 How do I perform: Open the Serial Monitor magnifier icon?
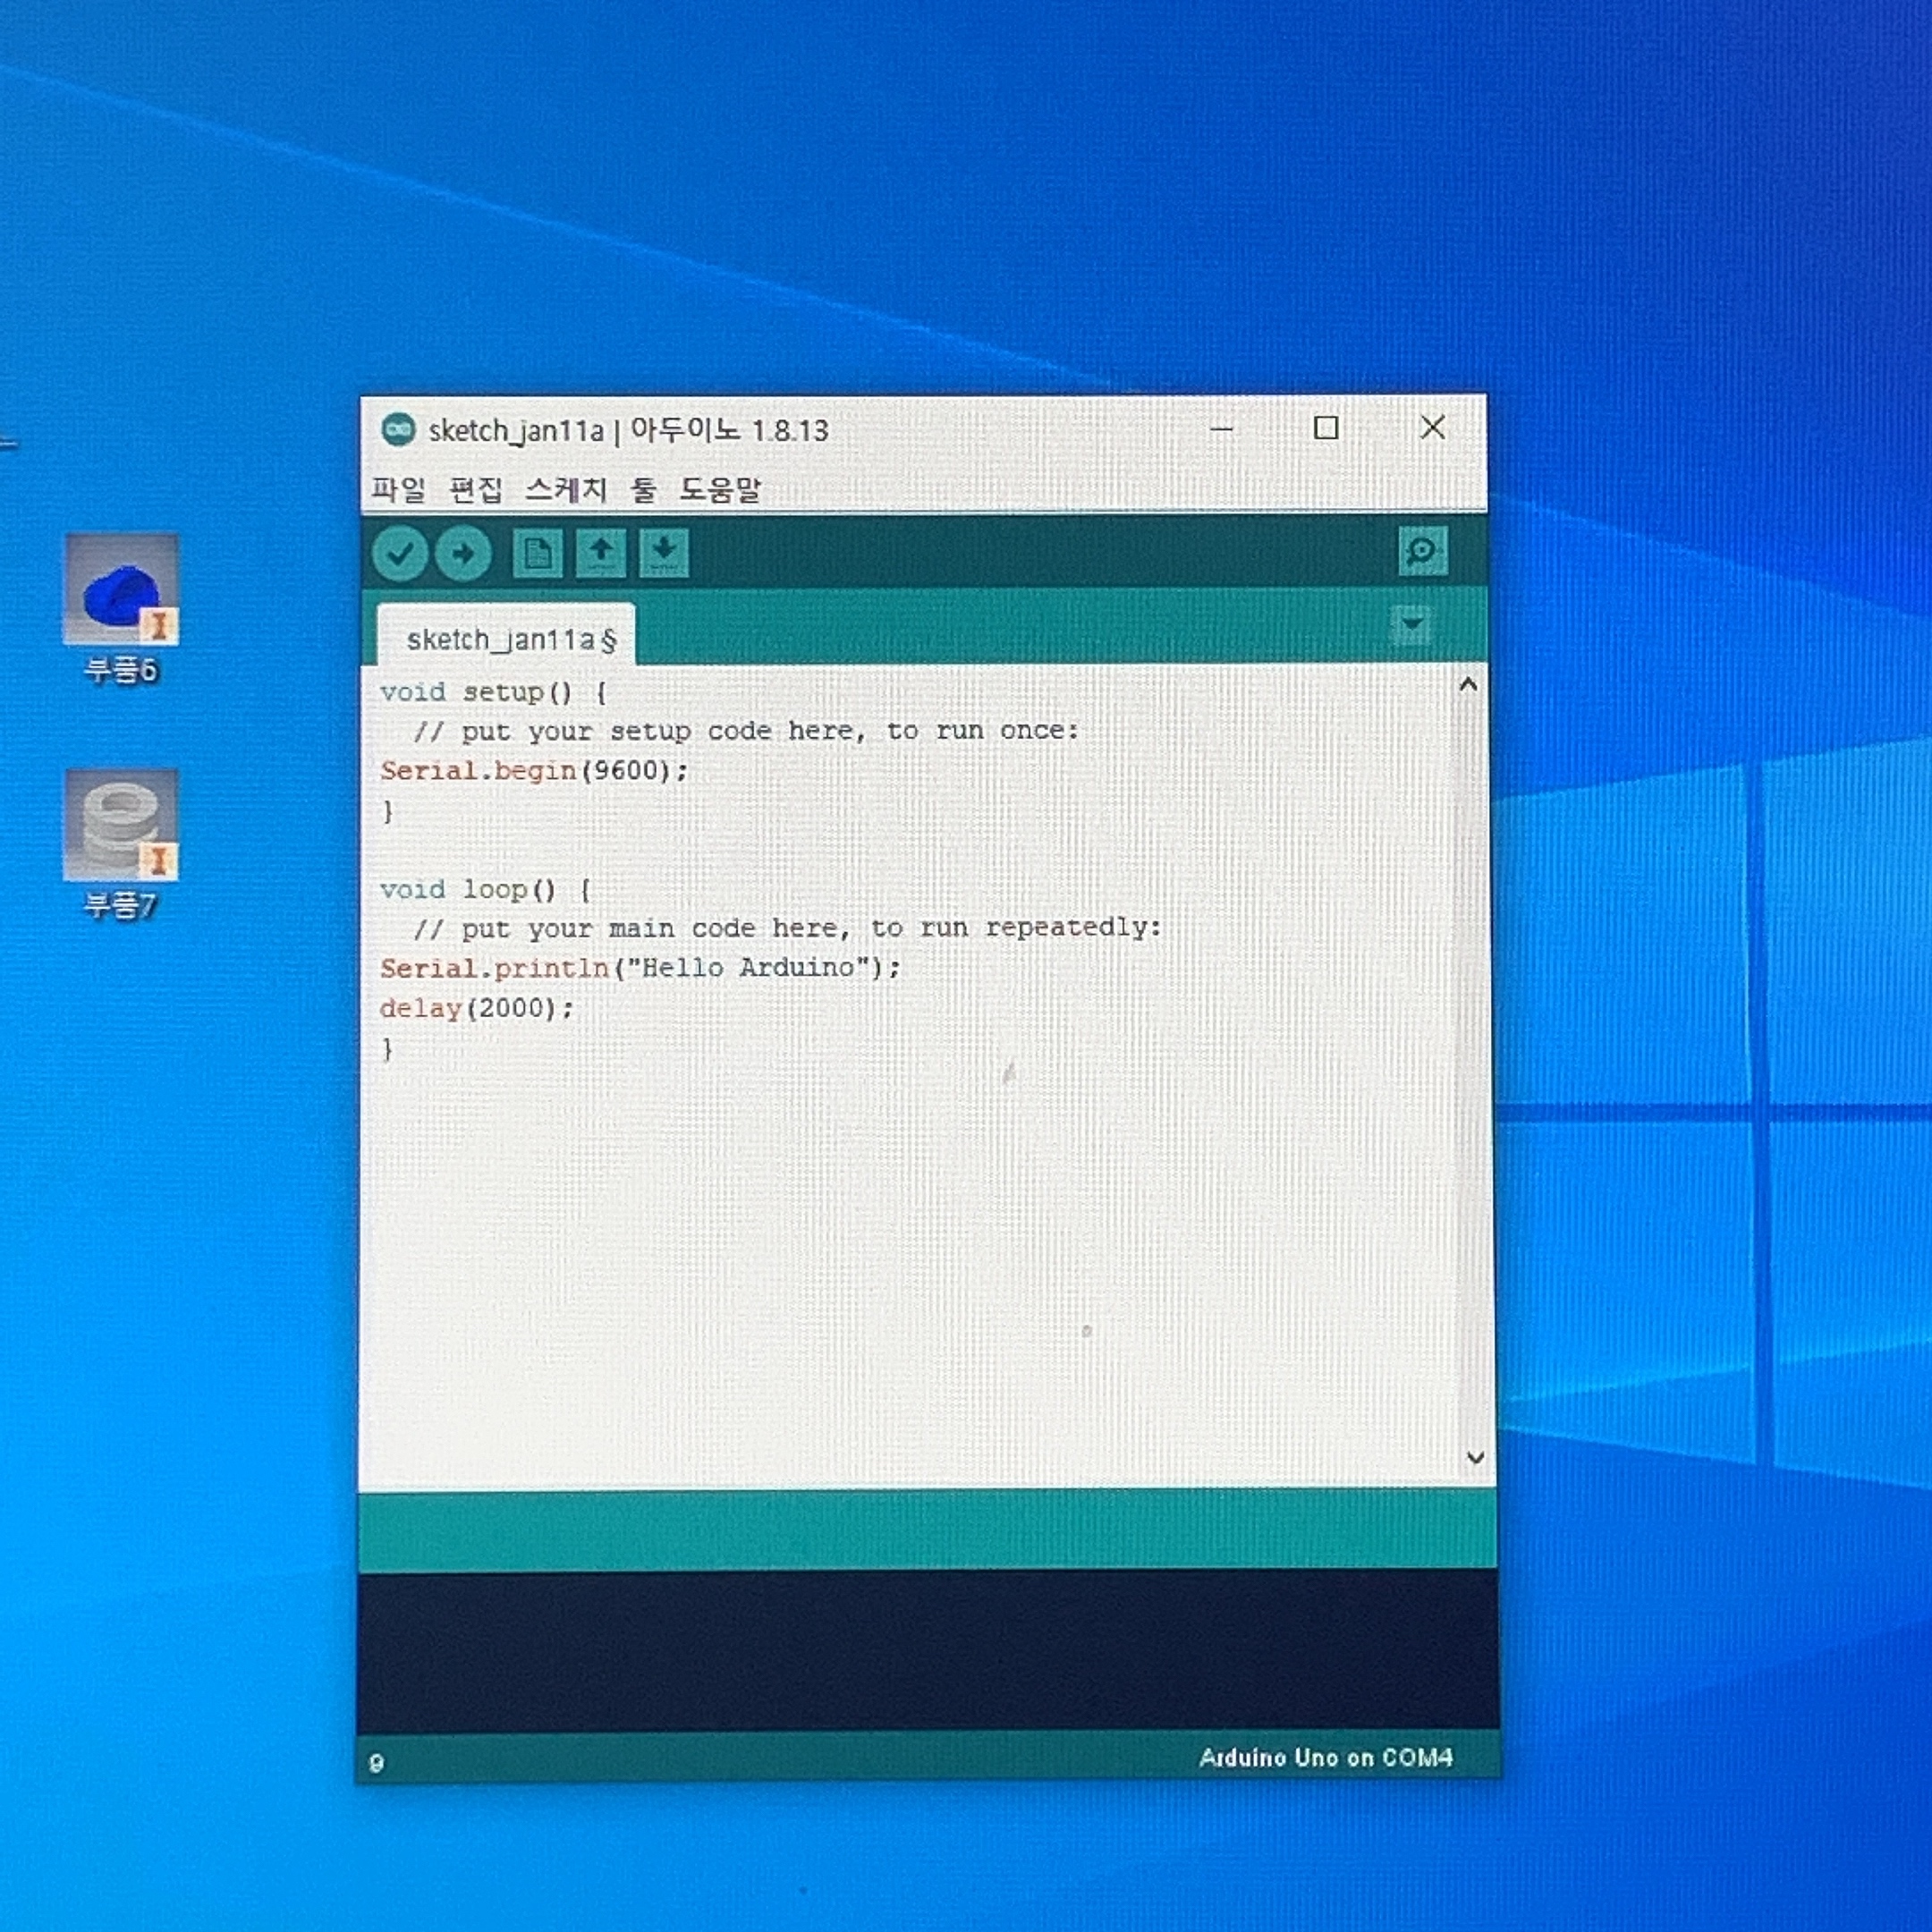(1422, 551)
